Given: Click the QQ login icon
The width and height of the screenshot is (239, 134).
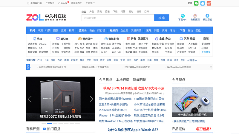Looking at the screenshot, I should [x=203, y=3].
